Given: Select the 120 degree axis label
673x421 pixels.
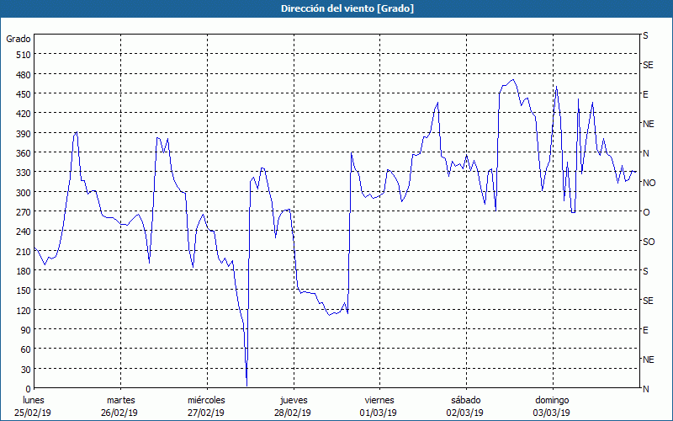Looking at the screenshot, I should click(24, 311).
